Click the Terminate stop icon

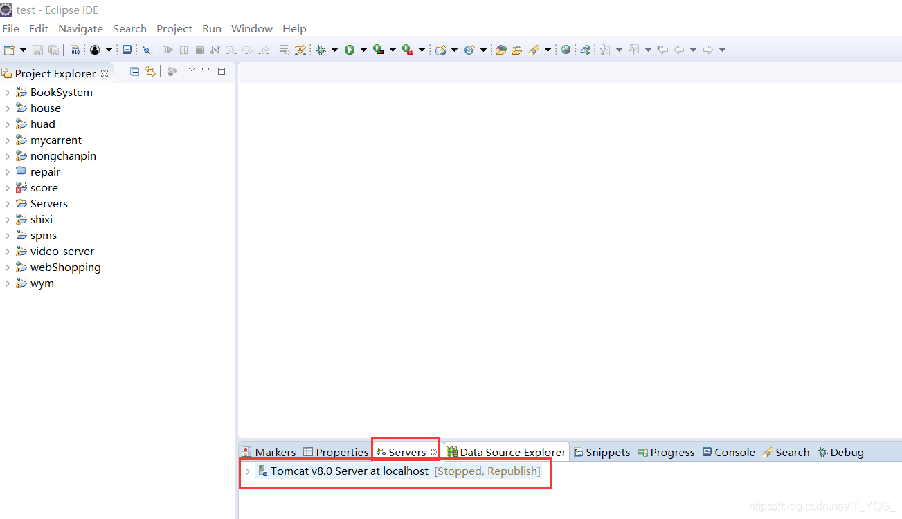(x=199, y=50)
